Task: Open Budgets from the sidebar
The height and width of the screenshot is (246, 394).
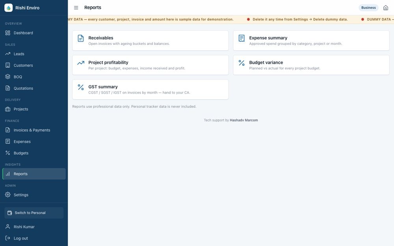Action: coord(34,153)
